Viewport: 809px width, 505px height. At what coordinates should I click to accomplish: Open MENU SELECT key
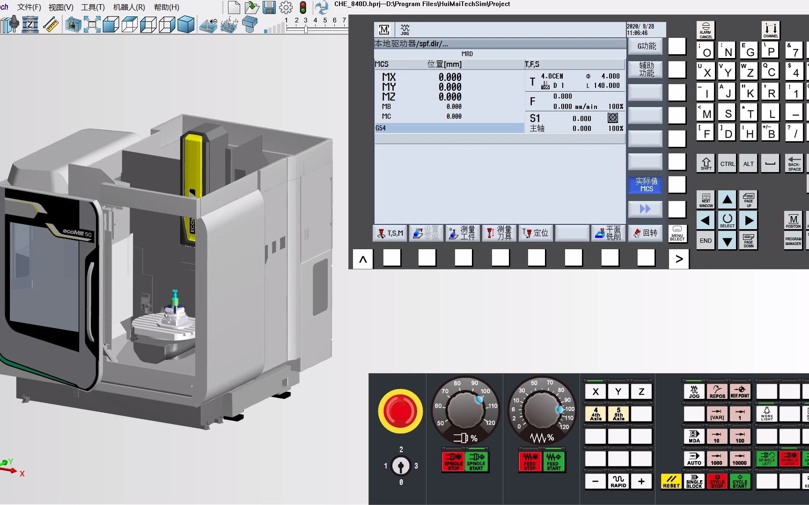click(677, 233)
